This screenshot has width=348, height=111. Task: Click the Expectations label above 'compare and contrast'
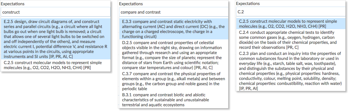point(131,4)
